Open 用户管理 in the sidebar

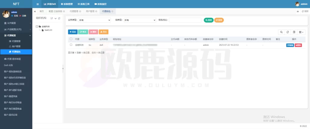[x=16, y=46]
